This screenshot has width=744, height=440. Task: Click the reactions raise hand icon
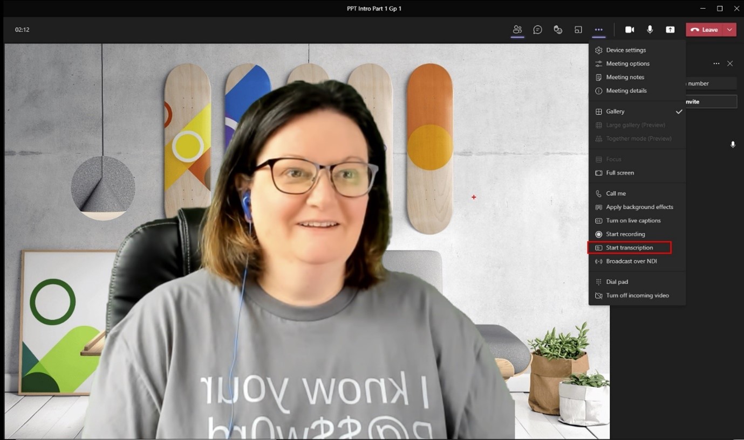pyautogui.click(x=558, y=30)
